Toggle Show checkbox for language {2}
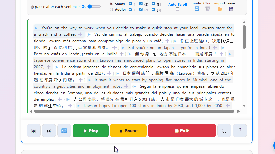The width and height of the screenshot is (275, 154). pyautogui.click(x=141, y=4)
